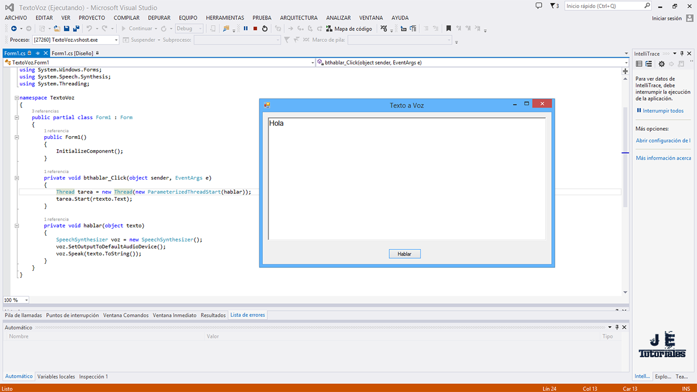Open the bthablar_Click member dropdown
This screenshot has width=697, height=392.
[x=625, y=63]
